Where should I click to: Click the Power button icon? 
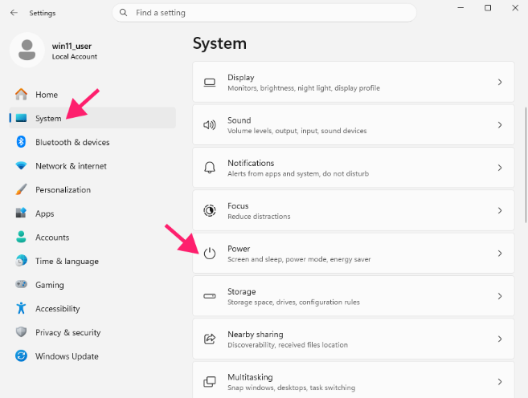[210, 253]
